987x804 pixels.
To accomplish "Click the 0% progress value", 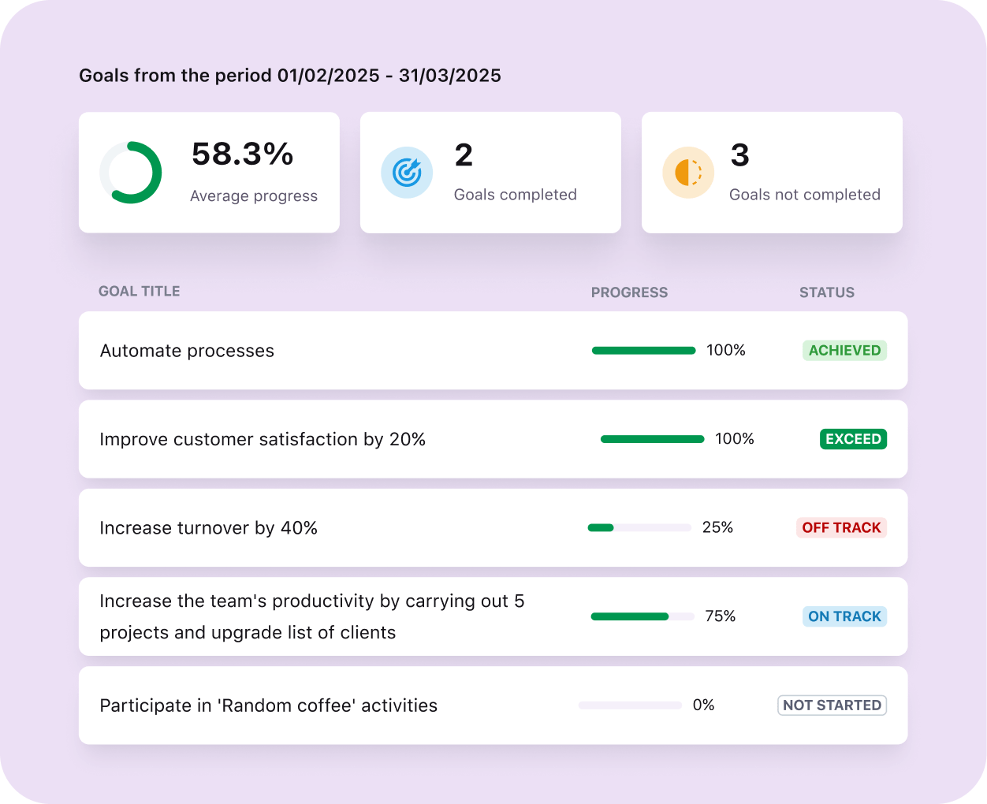I will [x=704, y=705].
